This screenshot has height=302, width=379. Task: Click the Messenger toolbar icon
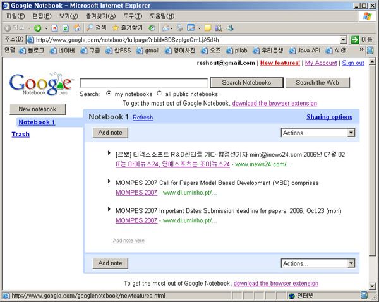click(x=230, y=28)
